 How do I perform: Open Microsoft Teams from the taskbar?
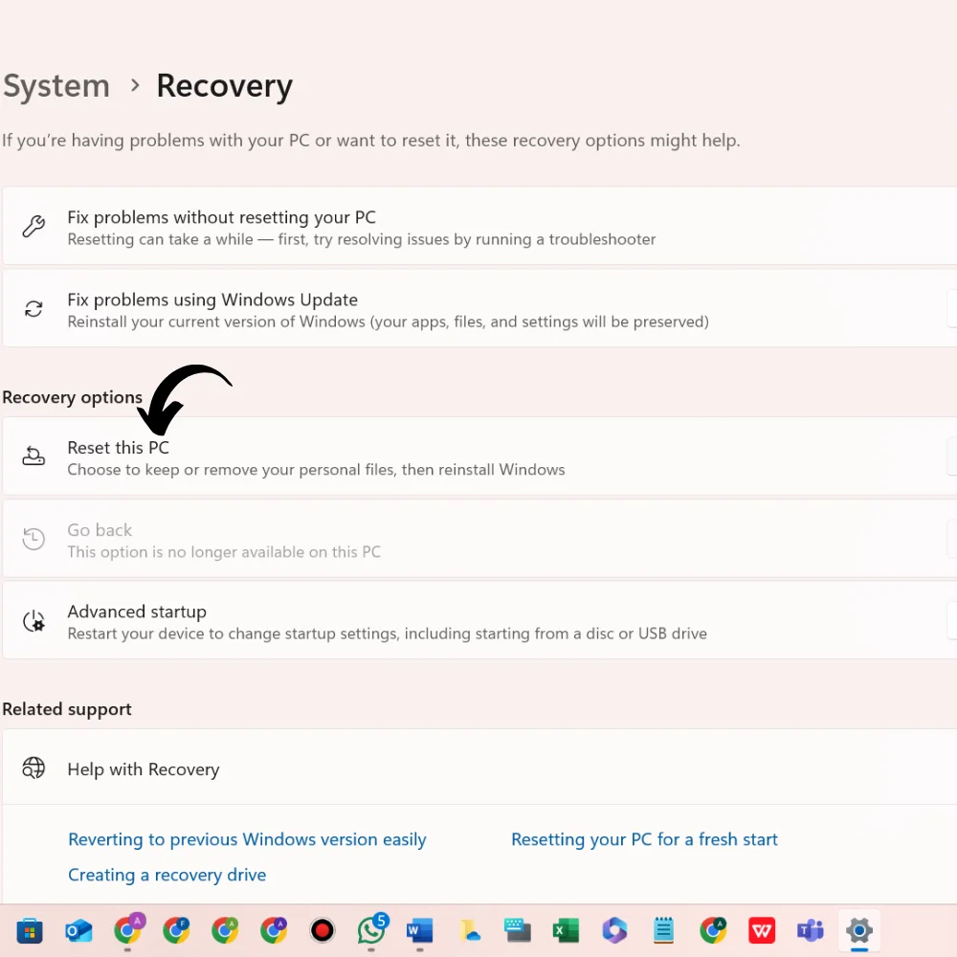[811, 931]
